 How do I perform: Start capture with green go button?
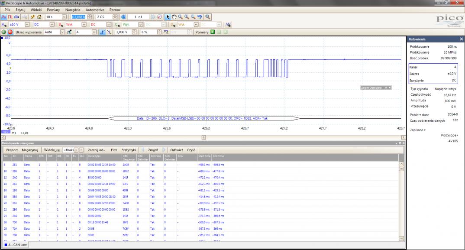click(4, 32)
